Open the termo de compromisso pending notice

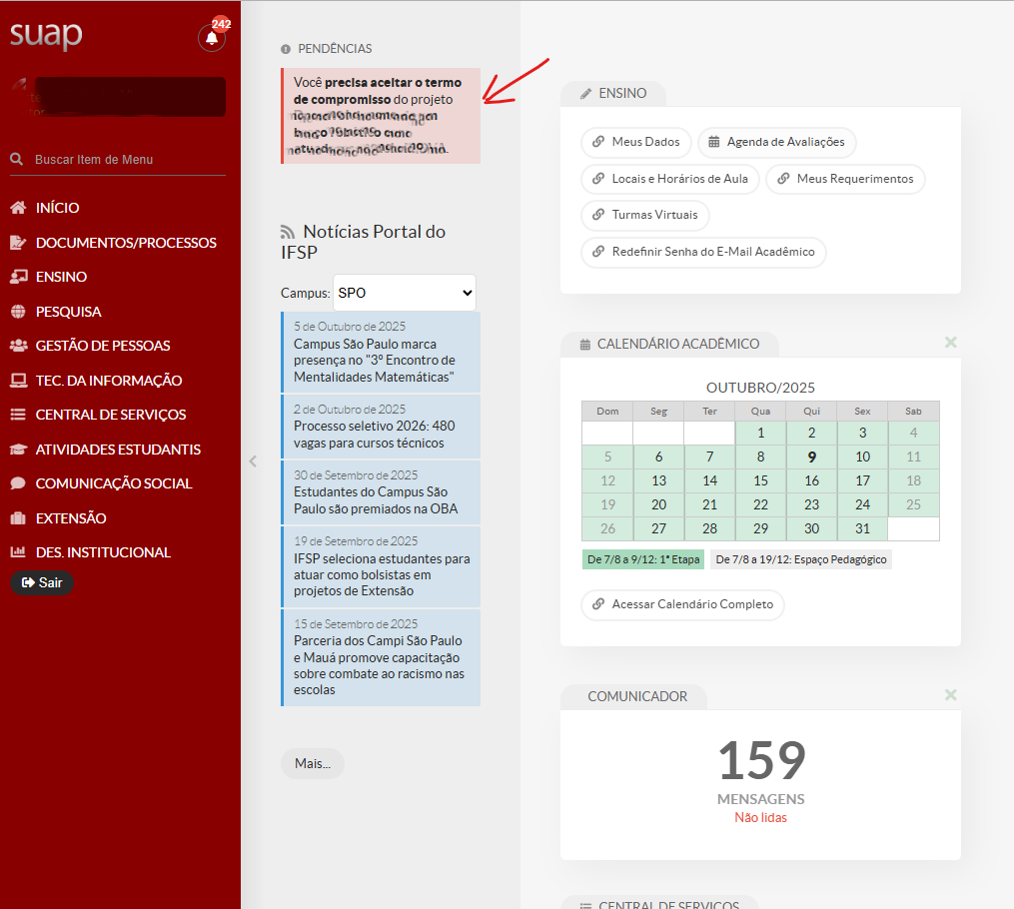click(380, 115)
